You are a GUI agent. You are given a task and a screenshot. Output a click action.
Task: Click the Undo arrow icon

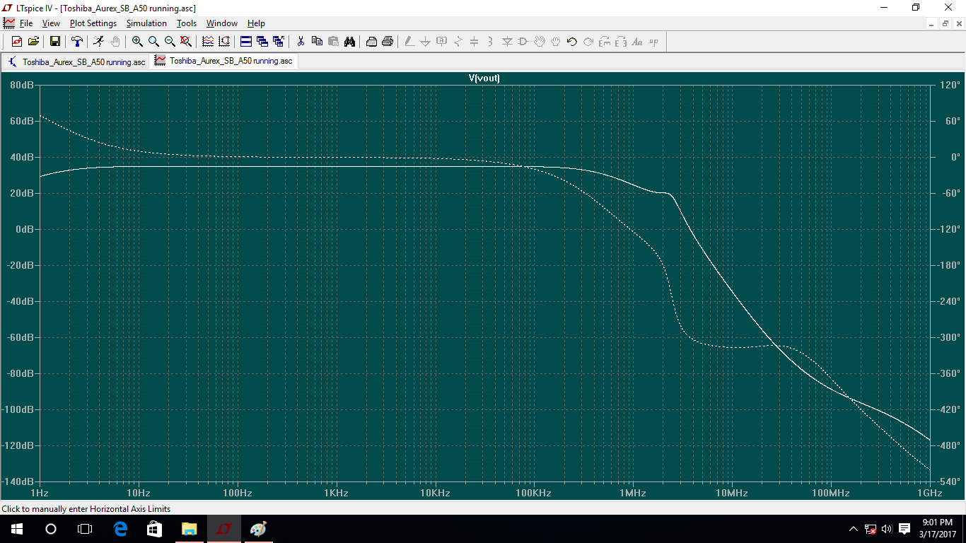[572, 42]
